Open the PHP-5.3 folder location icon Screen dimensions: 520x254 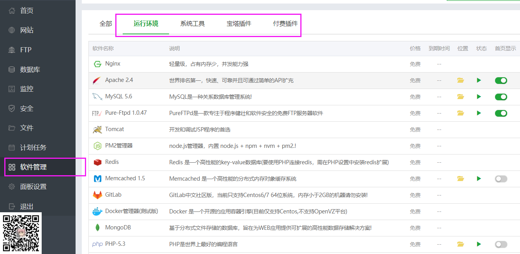coord(460,244)
